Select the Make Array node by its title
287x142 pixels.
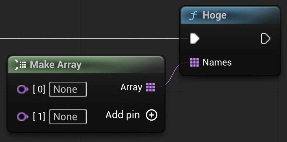point(56,65)
